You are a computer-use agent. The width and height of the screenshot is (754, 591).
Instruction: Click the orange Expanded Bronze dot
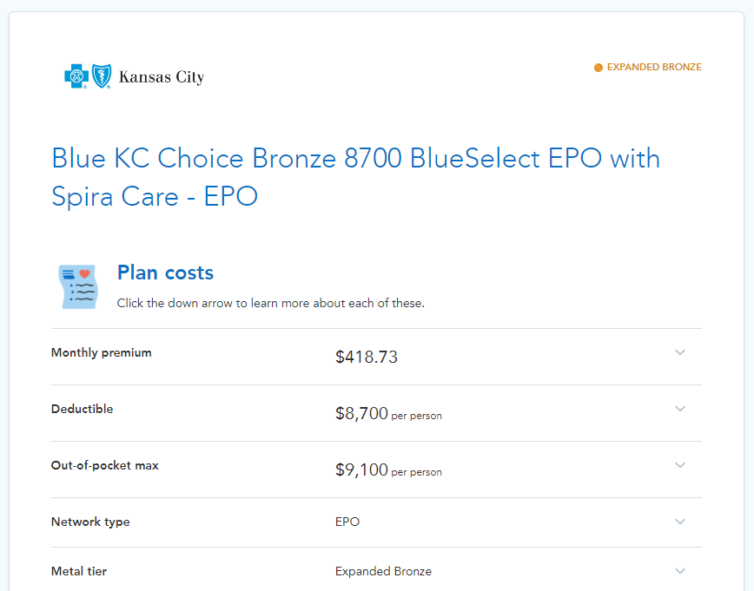(599, 68)
